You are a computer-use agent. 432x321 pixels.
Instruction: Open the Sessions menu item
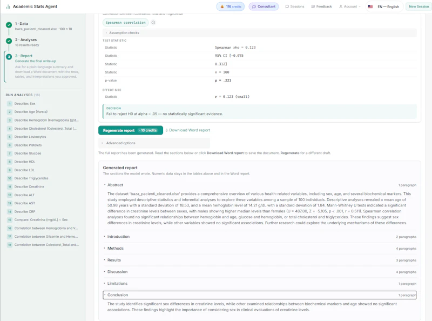[295, 6]
